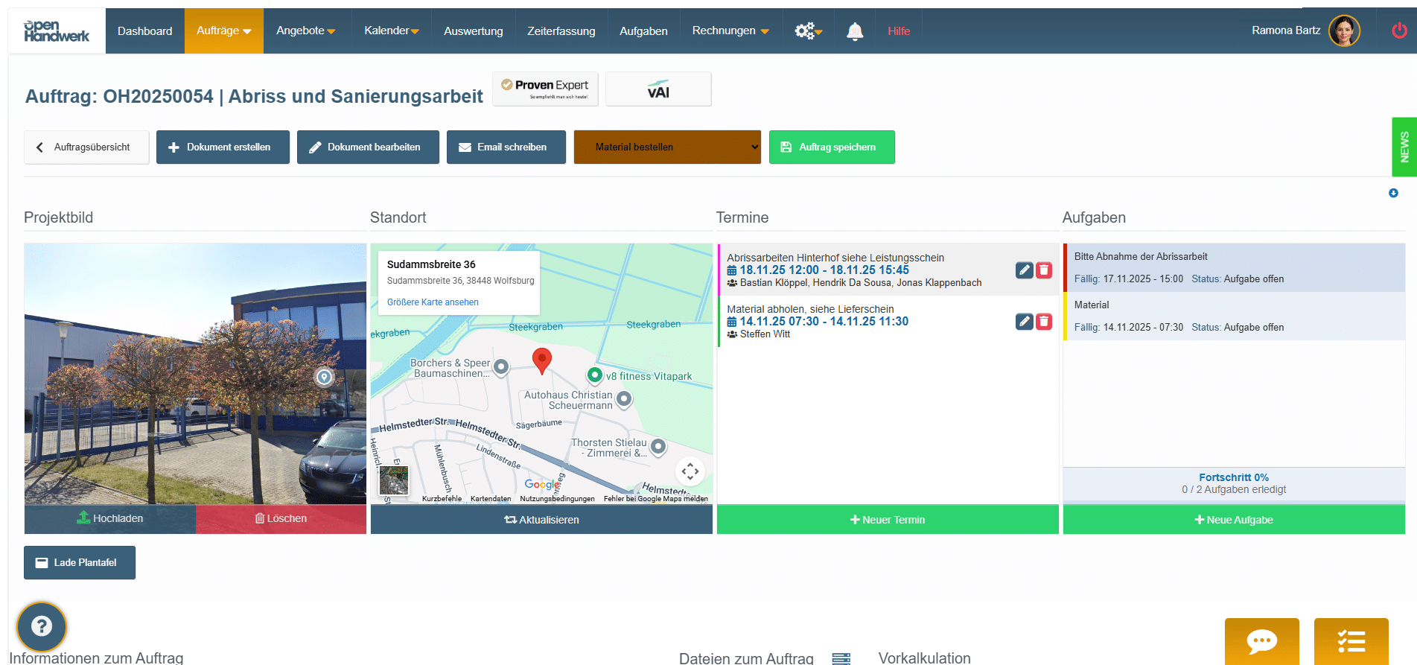Open the orange chat bubble widget
Screen dimensions: 1417x665
pyautogui.click(x=1261, y=641)
